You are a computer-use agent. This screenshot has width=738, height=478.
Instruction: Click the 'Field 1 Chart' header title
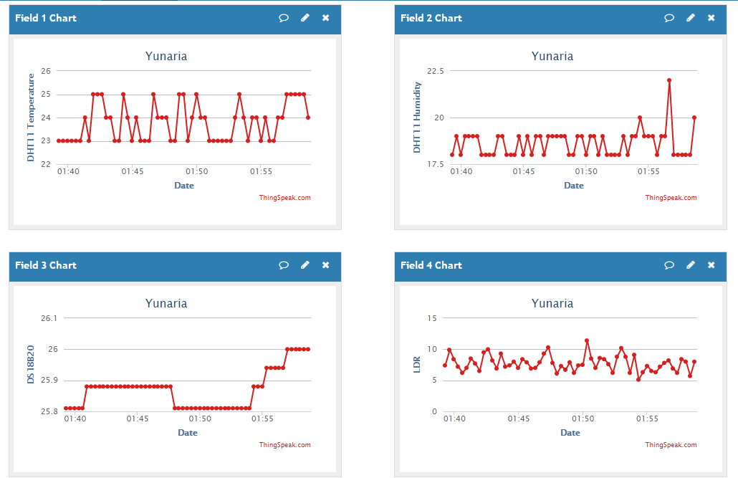click(46, 18)
